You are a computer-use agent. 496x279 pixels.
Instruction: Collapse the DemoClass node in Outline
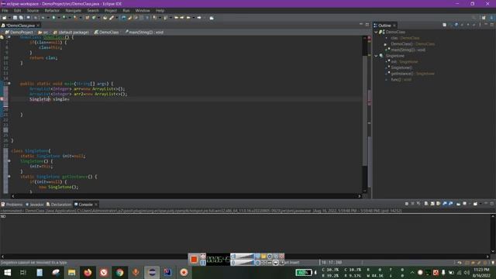click(x=376, y=32)
